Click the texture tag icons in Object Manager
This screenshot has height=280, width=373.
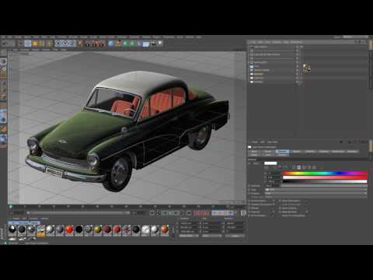tap(307, 68)
